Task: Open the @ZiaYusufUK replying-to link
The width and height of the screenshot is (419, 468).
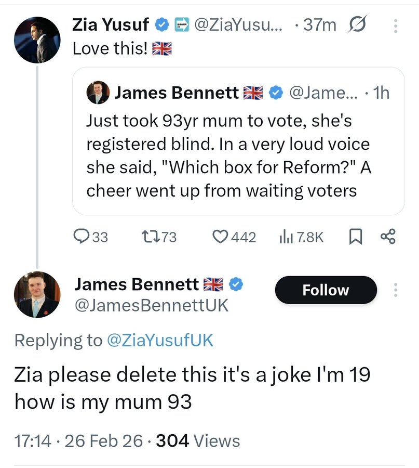Action: click(160, 340)
